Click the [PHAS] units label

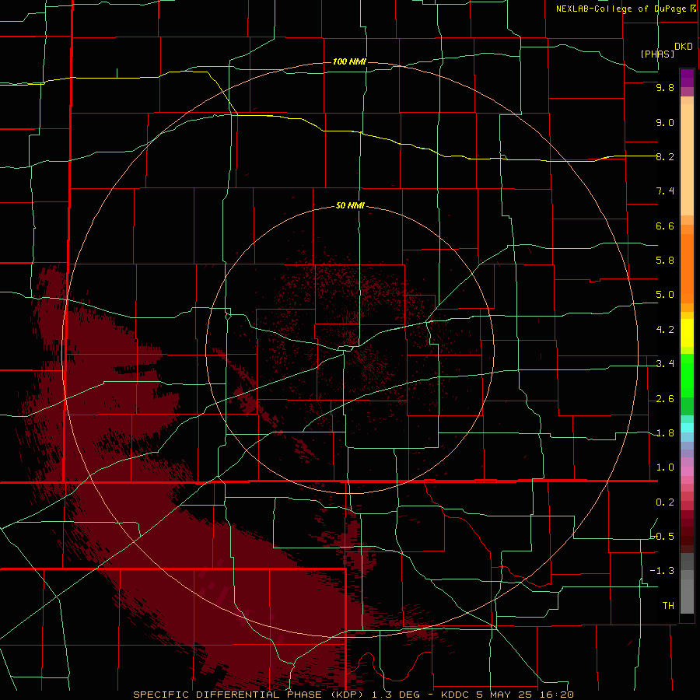point(657,54)
